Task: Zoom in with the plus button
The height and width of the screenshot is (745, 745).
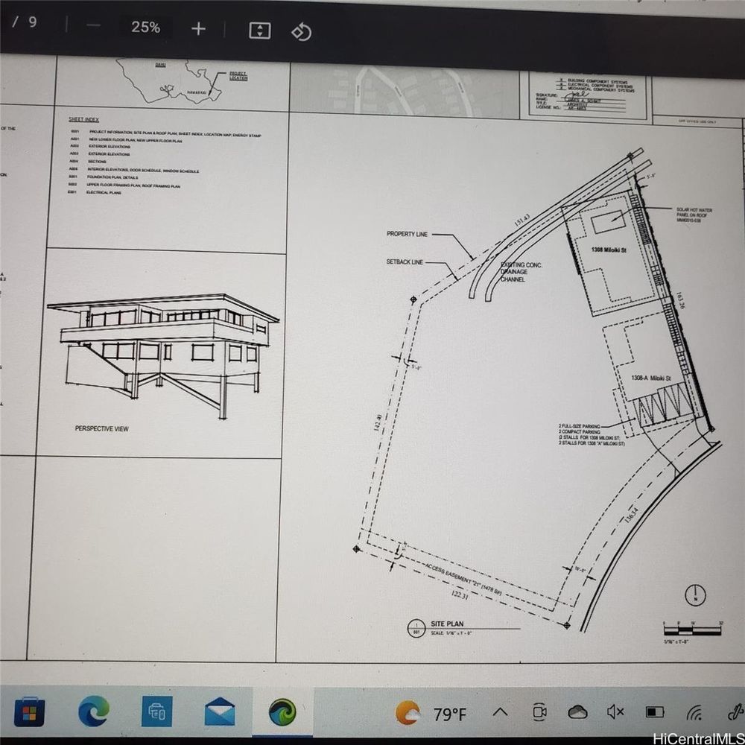Action: (x=198, y=28)
